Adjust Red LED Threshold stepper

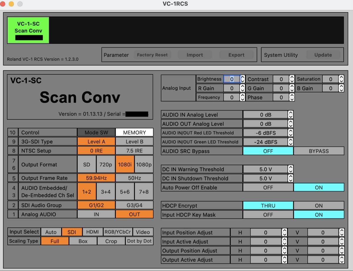tap(291, 133)
